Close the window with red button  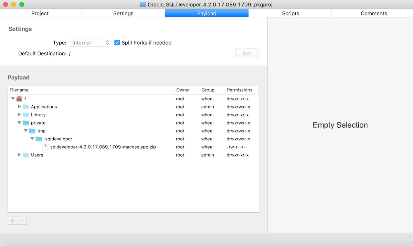6,4
